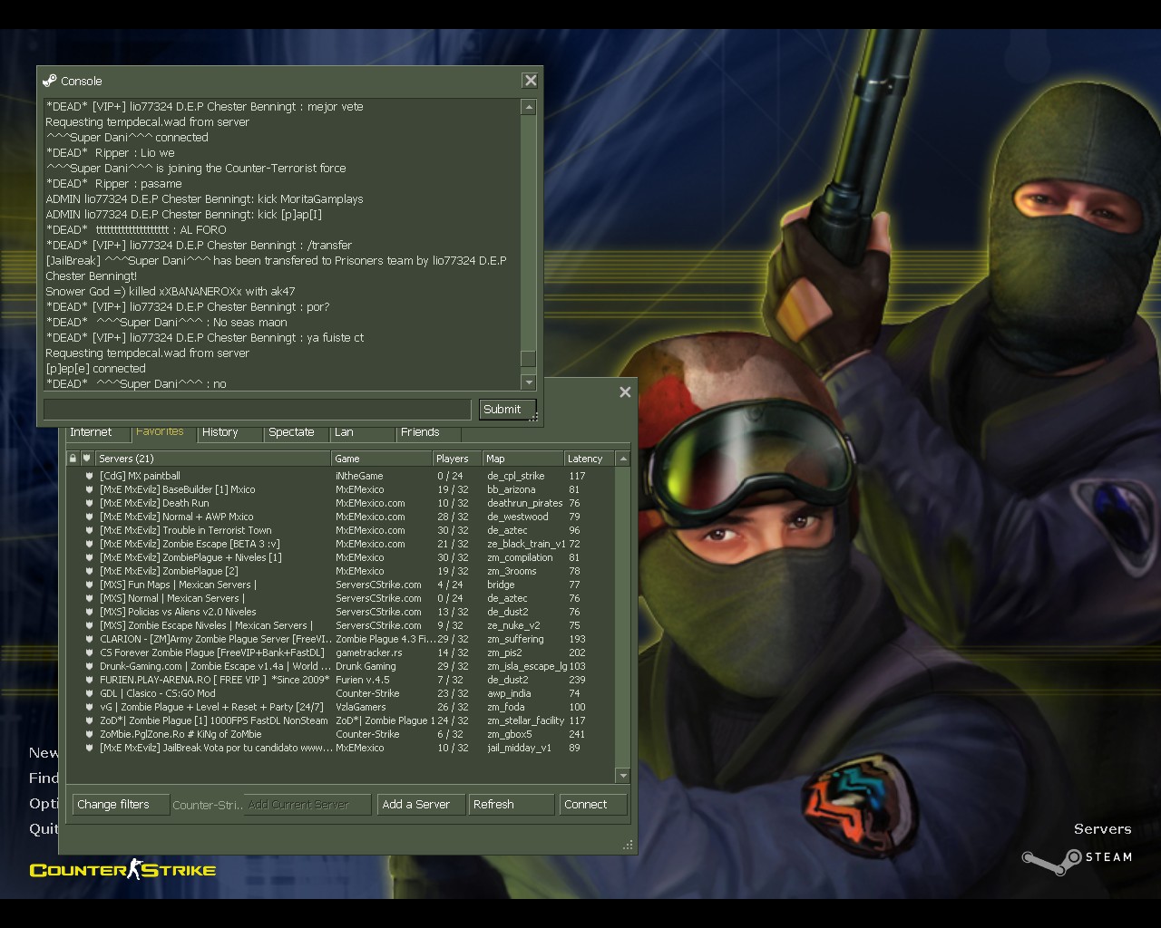The height and width of the screenshot is (928, 1161).
Task: Click the server list scrollbar up arrow
Action: pyautogui.click(x=622, y=459)
